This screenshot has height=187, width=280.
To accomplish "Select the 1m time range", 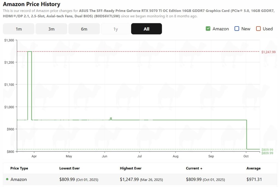I will click(19, 29).
